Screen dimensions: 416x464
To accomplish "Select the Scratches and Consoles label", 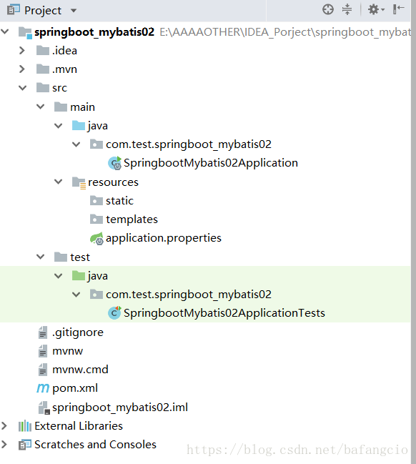I will tap(95, 445).
